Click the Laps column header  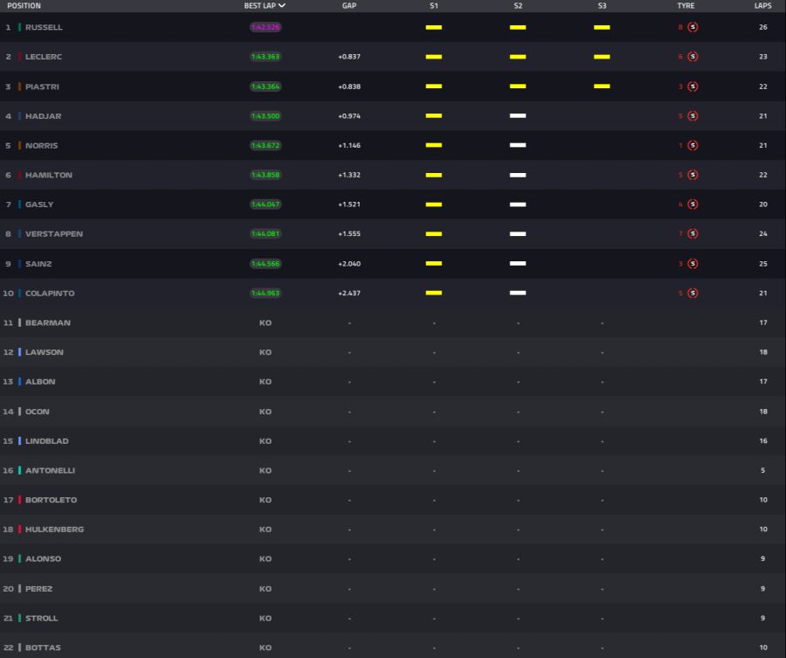pos(763,5)
